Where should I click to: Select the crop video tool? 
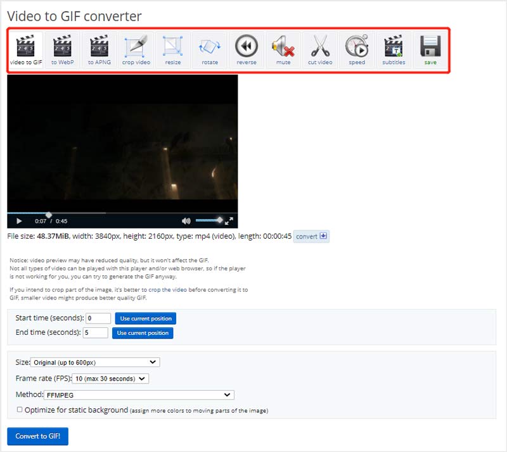[135, 49]
